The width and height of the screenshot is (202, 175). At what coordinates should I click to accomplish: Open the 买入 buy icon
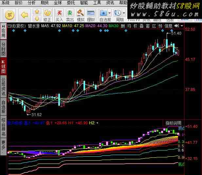59,15
